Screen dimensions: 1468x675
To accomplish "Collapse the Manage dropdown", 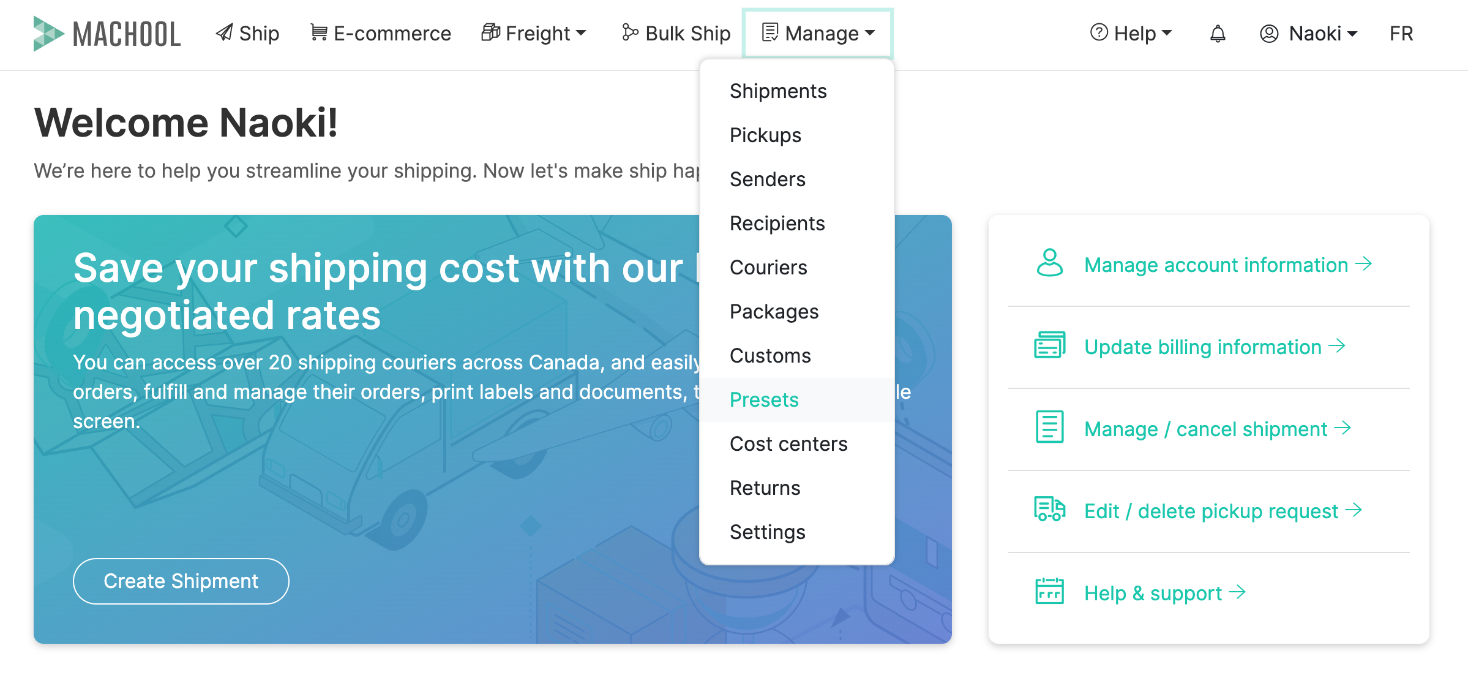I will 818,33.
